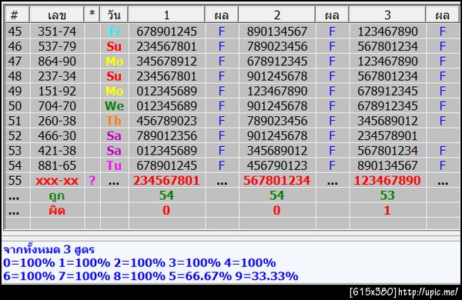Viewport: 462px width, 300px height.
Task: Click the red wrong count 1
Action: 387,211
